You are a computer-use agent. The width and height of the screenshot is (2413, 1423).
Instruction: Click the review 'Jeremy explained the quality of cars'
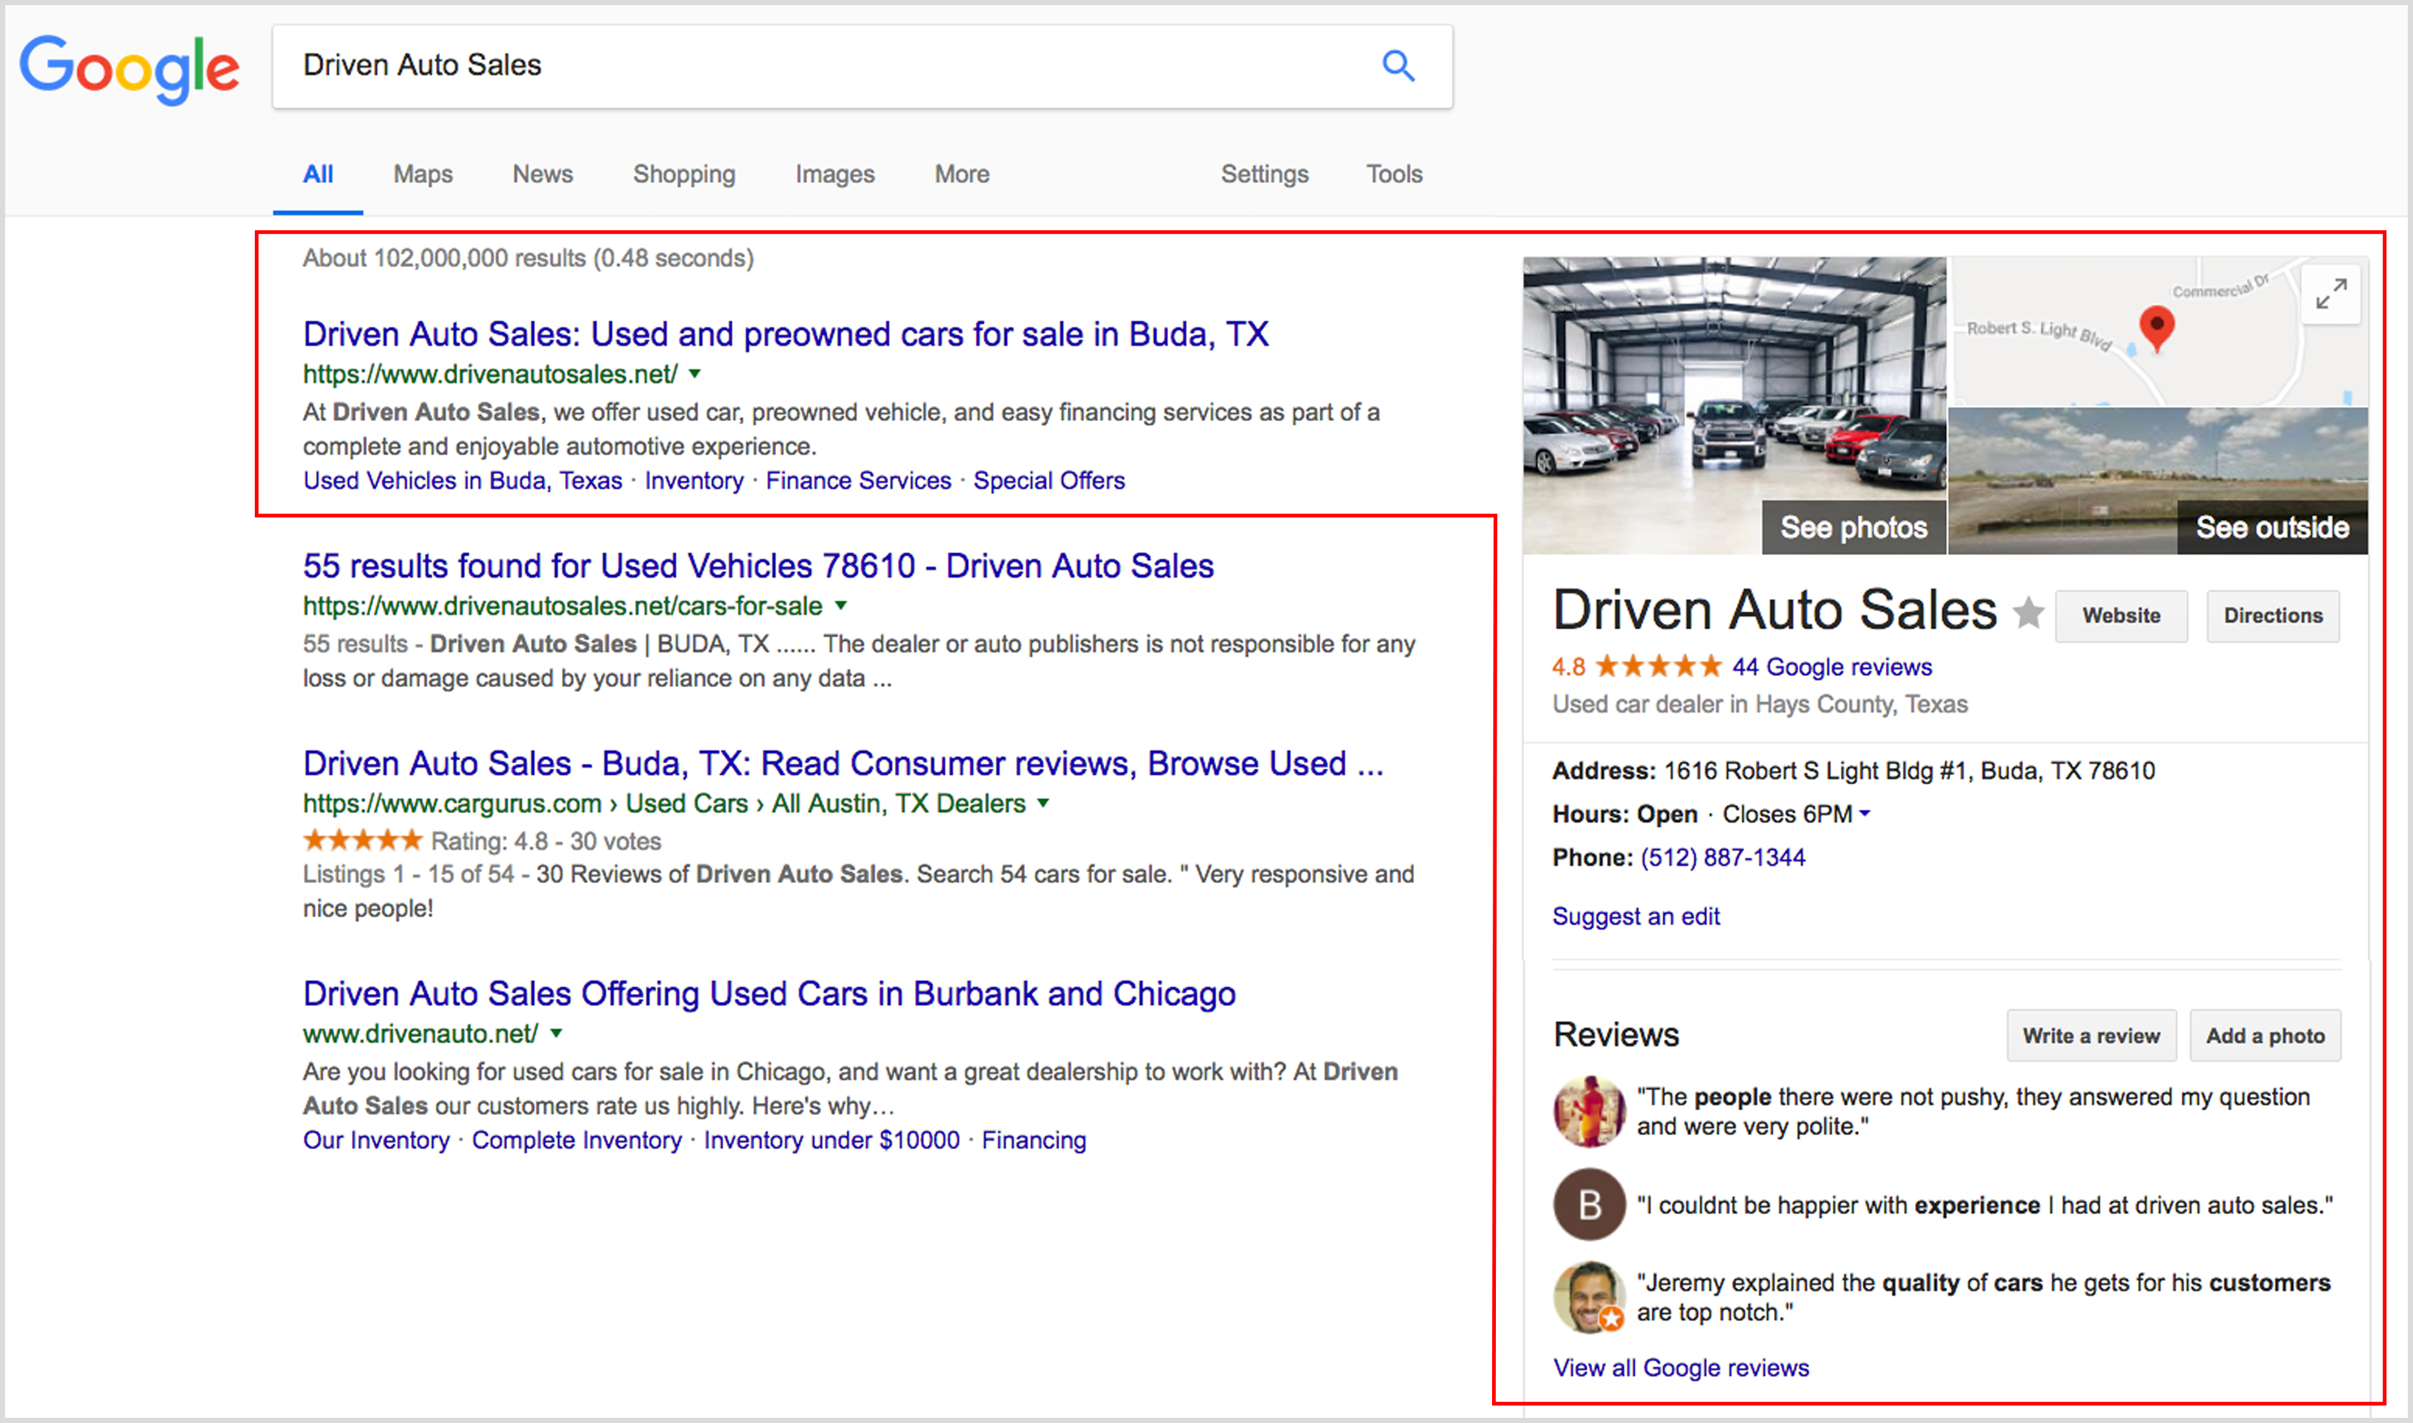(x=1982, y=1298)
